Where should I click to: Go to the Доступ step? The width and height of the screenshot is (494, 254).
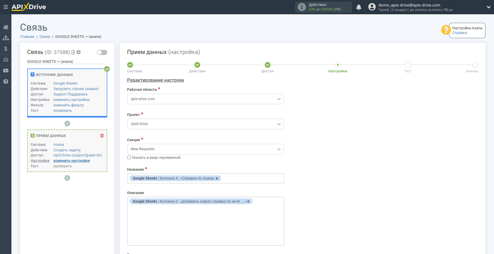click(x=268, y=65)
